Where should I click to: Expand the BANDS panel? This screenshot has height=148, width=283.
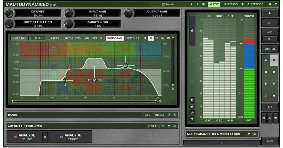tap(175, 115)
